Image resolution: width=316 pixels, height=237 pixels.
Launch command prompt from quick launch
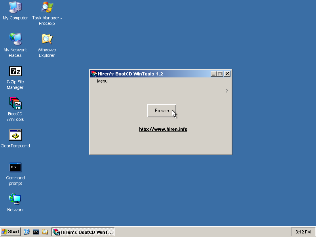pos(36,232)
